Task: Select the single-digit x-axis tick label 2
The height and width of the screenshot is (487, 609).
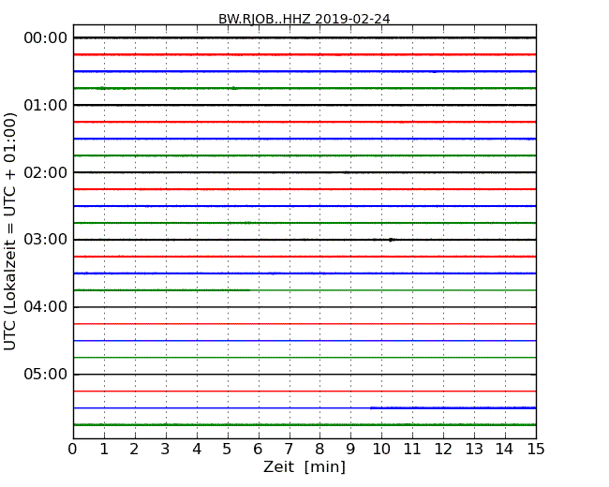Action: [x=134, y=450]
